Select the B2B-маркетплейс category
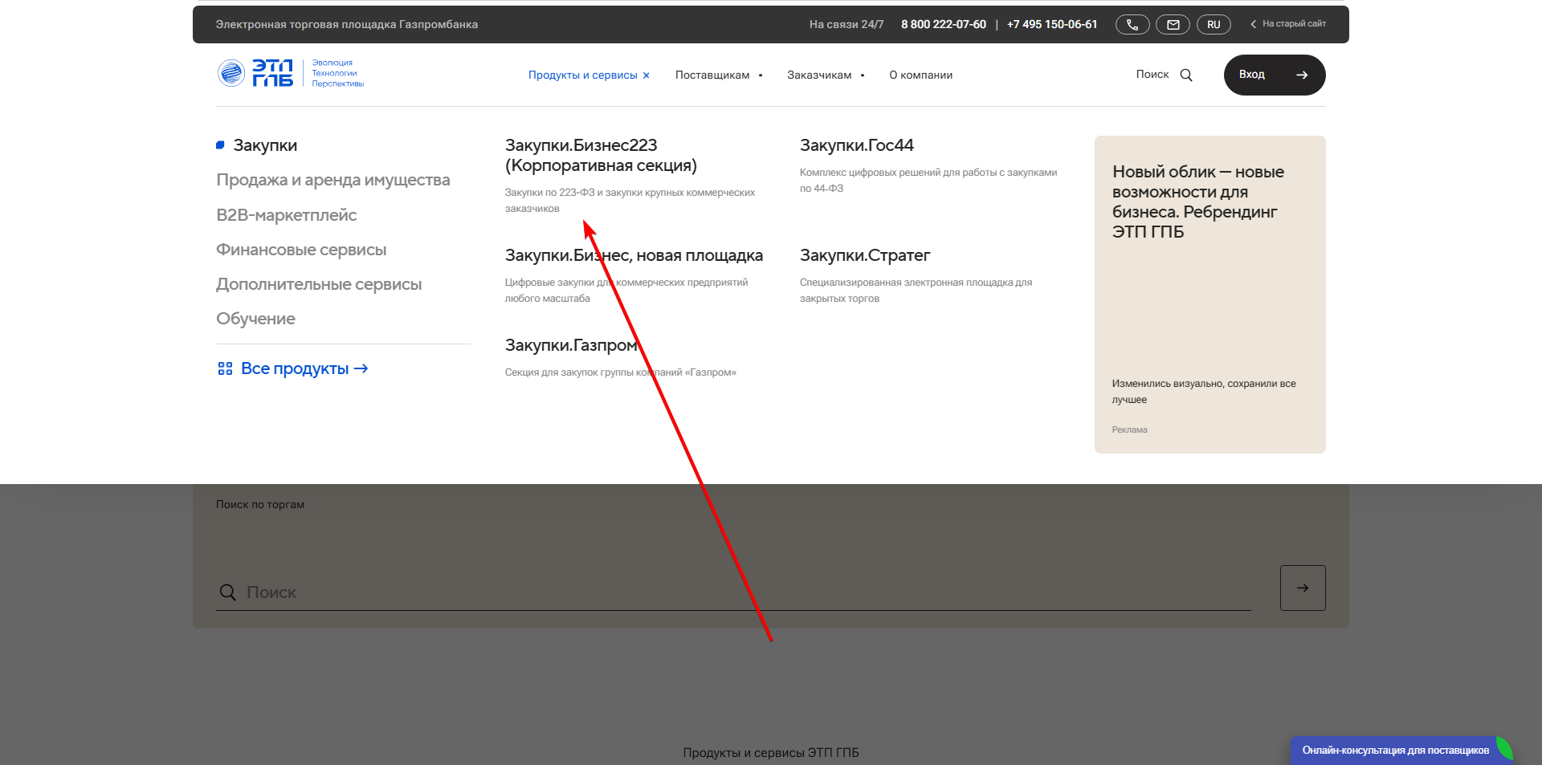Image resolution: width=1542 pixels, height=765 pixels. click(x=287, y=215)
